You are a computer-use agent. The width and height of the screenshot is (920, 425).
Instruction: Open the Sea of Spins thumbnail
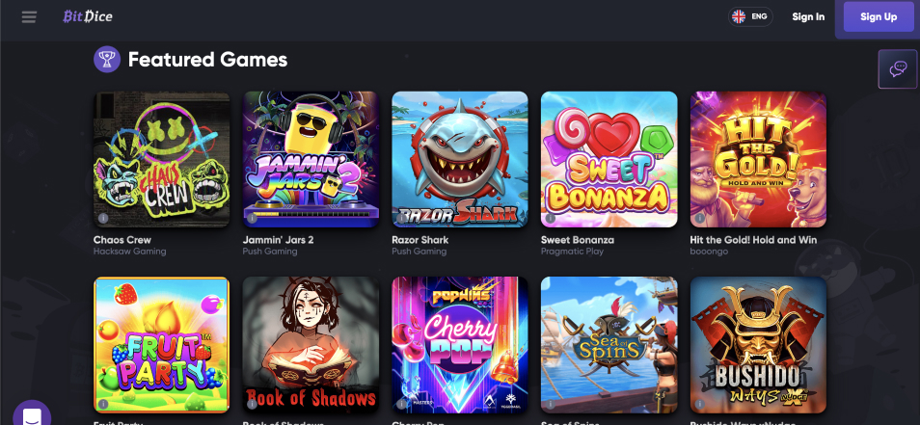609,345
